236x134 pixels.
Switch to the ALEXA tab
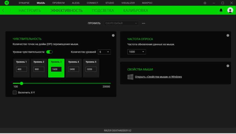(76, 3)
